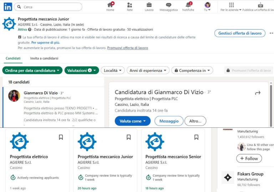Click the share arrow on the candidatura
Viewport: 274px width, 192px height.
(258, 93)
